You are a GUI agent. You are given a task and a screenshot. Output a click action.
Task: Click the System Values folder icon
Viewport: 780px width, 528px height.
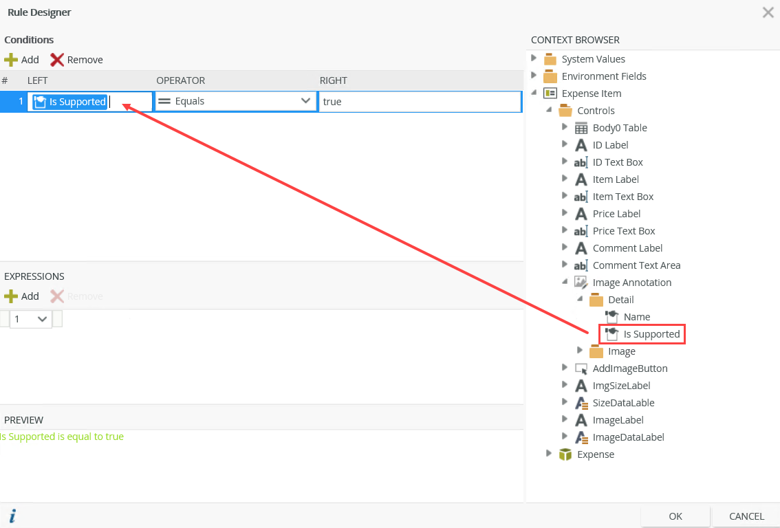[550, 59]
